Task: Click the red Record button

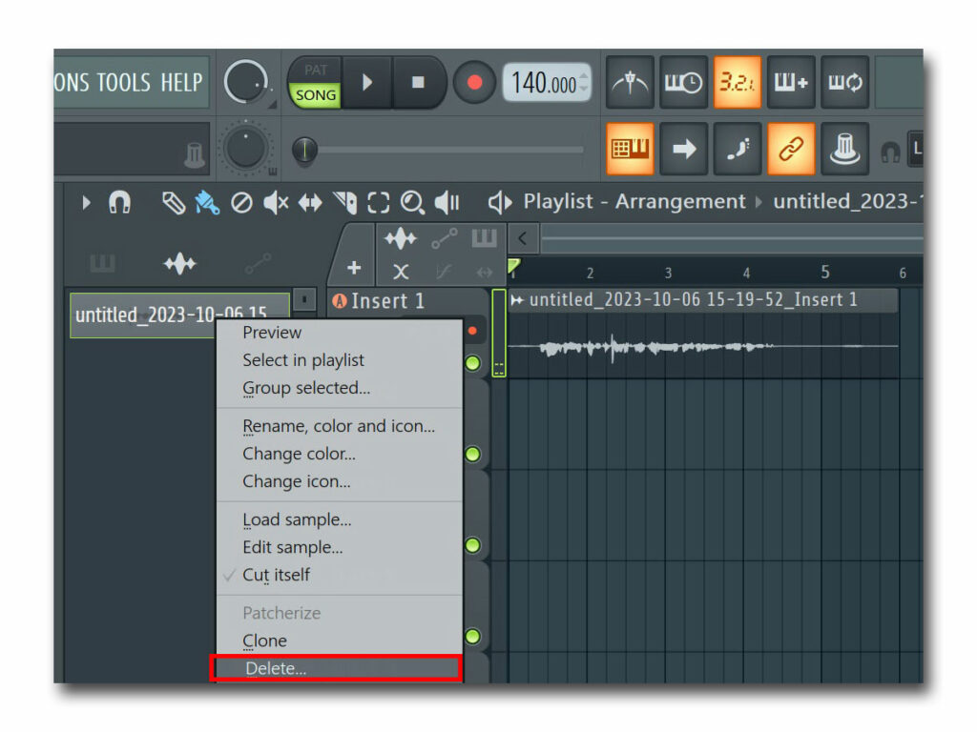Action: (474, 82)
